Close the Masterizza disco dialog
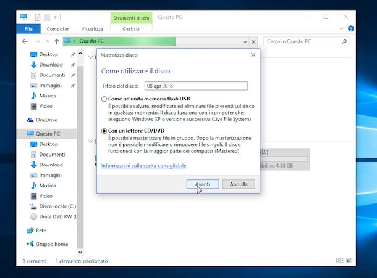The height and width of the screenshot is (278, 377). [x=253, y=55]
